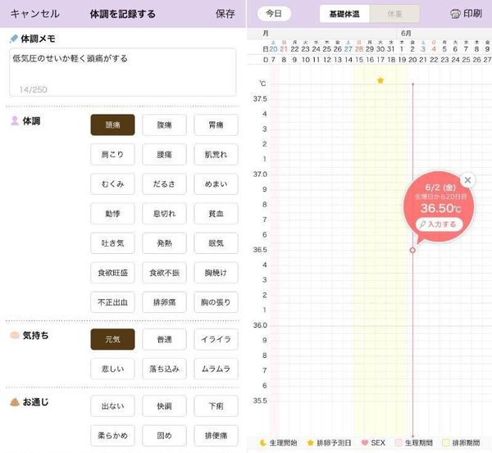The width and height of the screenshot is (492, 453).
Task: Click the face icon beside 気持ち
Action: pos(15,335)
